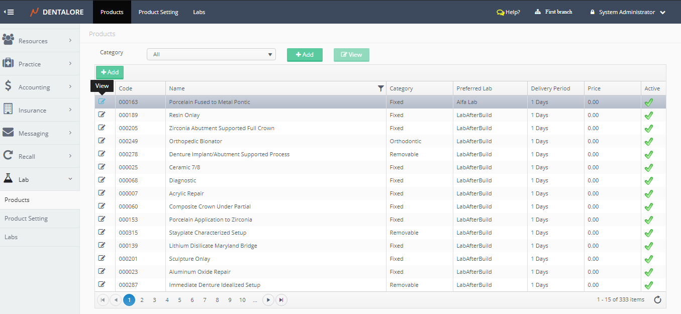Screen dimensions: 681x314
Task: Sort table by the Code column header
Action: point(126,88)
